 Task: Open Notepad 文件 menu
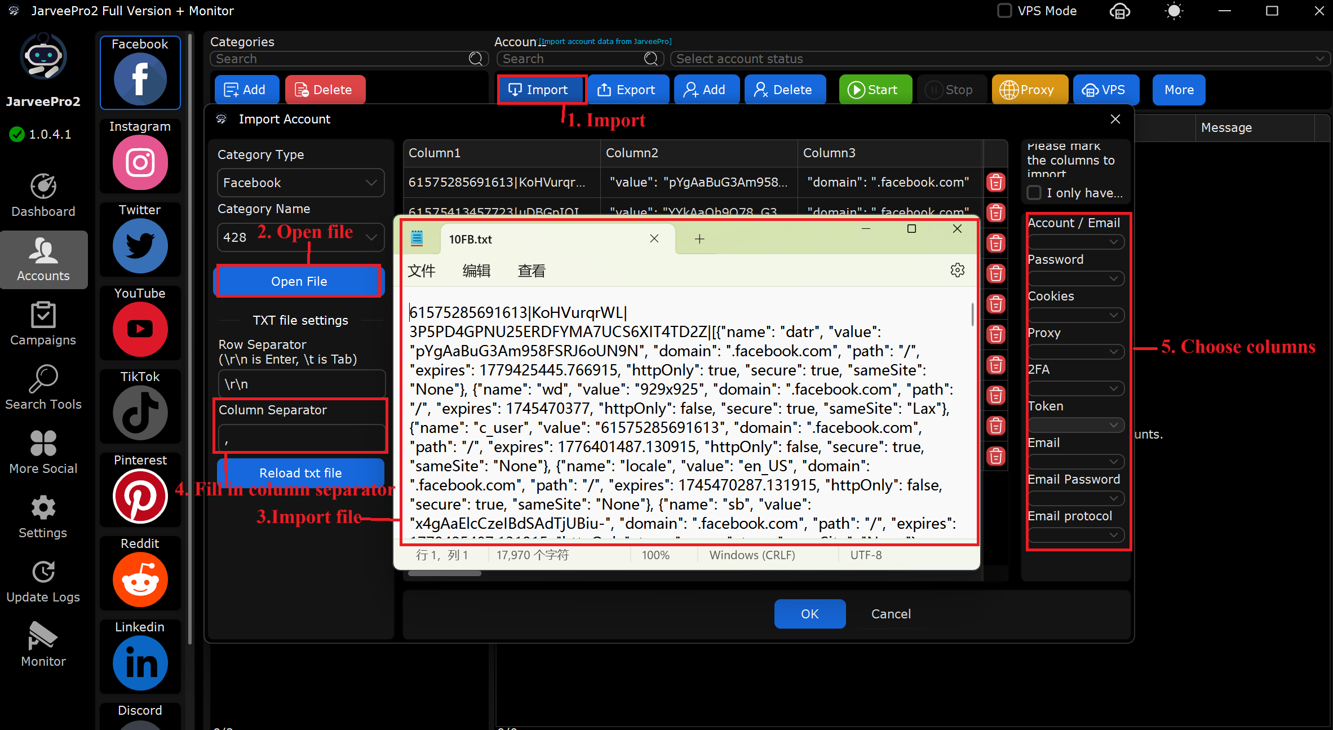pos(422,271)
